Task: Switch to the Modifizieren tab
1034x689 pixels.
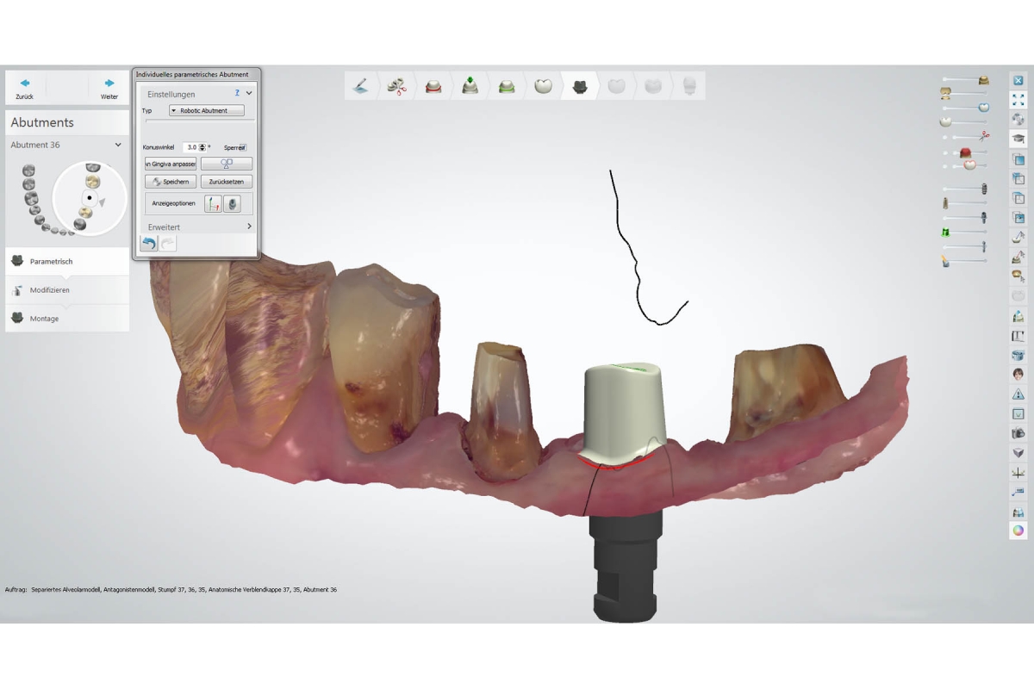Action: (x=50, y=290)
